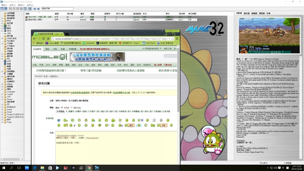Click MAME about toolbar icon
304x171 pixels.
tap(38, 9)
